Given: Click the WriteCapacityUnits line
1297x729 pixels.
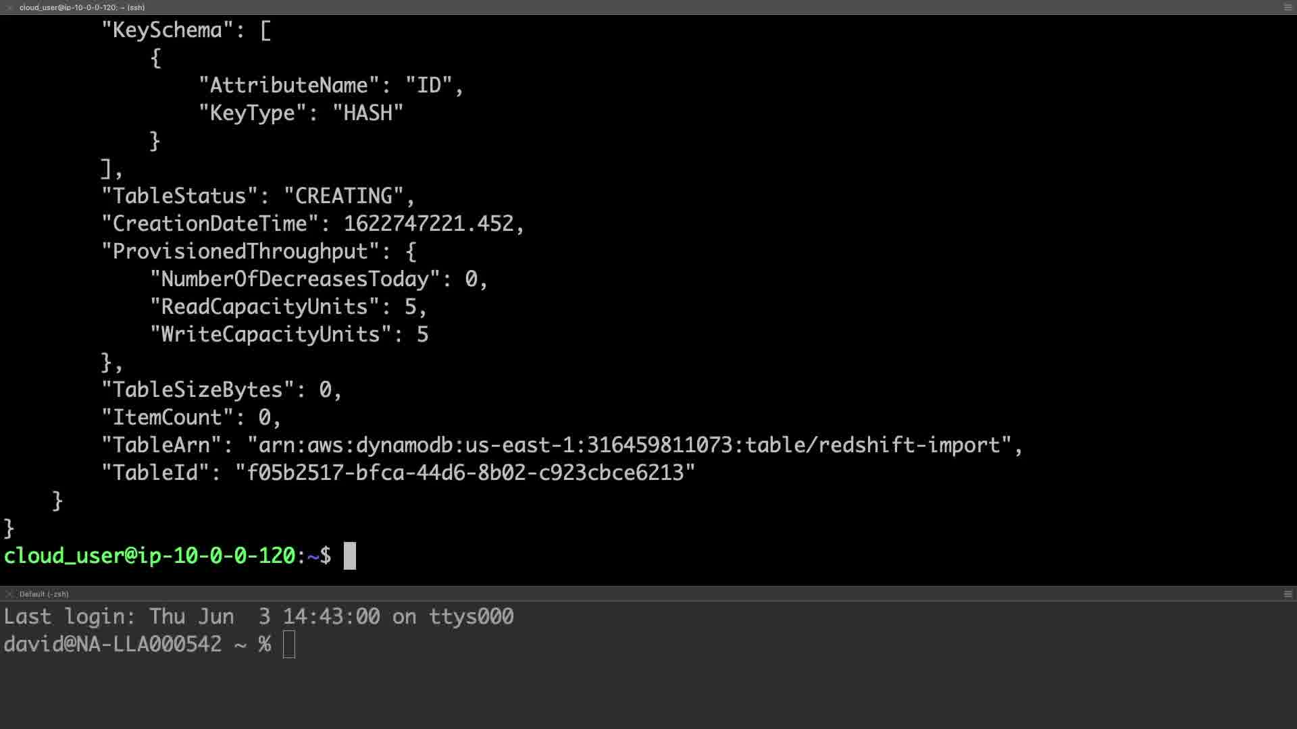Looking at the screenshot, I should click(289, 335).
